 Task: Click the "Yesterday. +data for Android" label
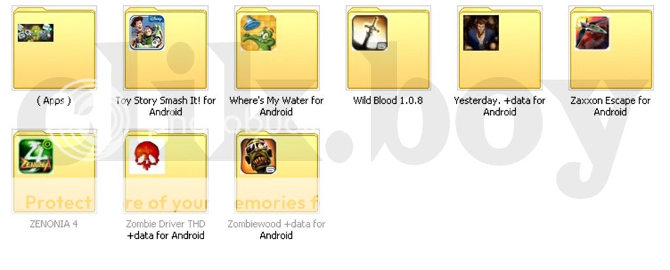tap(499, 106)
